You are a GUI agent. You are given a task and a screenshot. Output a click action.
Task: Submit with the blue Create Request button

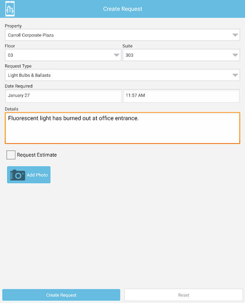[61, 295]
